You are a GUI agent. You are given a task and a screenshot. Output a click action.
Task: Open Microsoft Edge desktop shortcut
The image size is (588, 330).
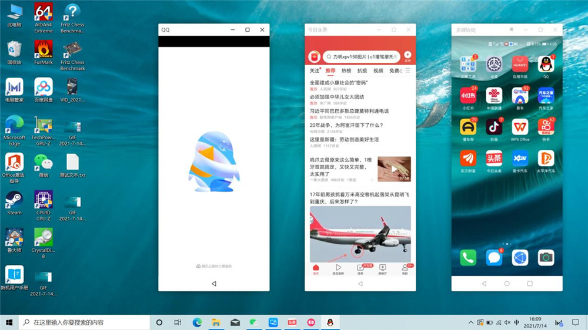point(14,131)
